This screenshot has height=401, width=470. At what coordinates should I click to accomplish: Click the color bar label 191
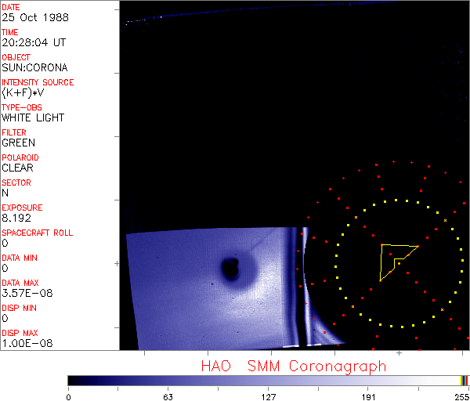tap(368, 397)
